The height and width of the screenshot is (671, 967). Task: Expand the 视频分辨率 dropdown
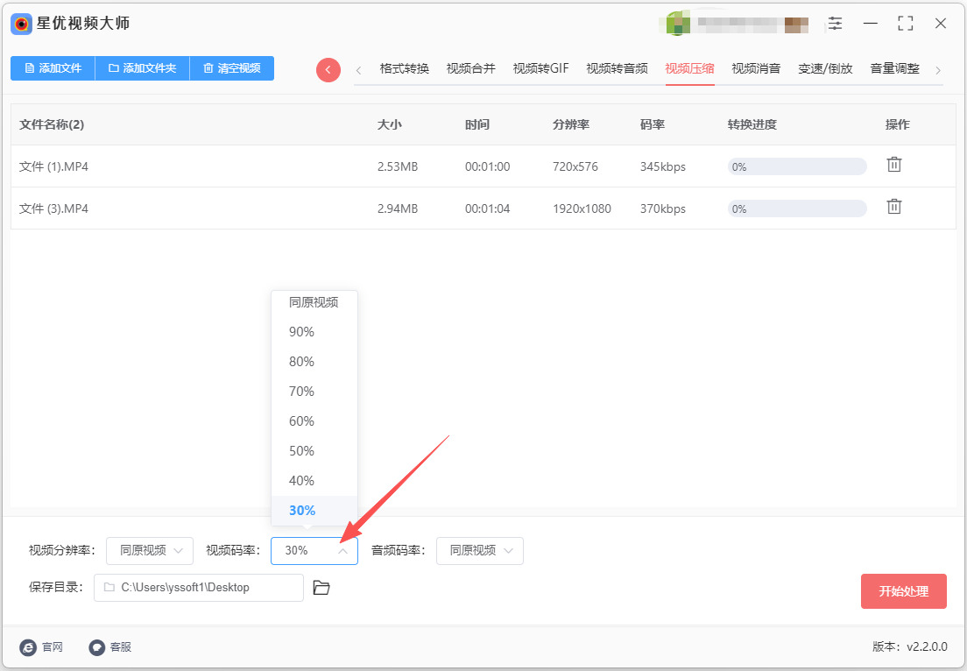[150, 551]
